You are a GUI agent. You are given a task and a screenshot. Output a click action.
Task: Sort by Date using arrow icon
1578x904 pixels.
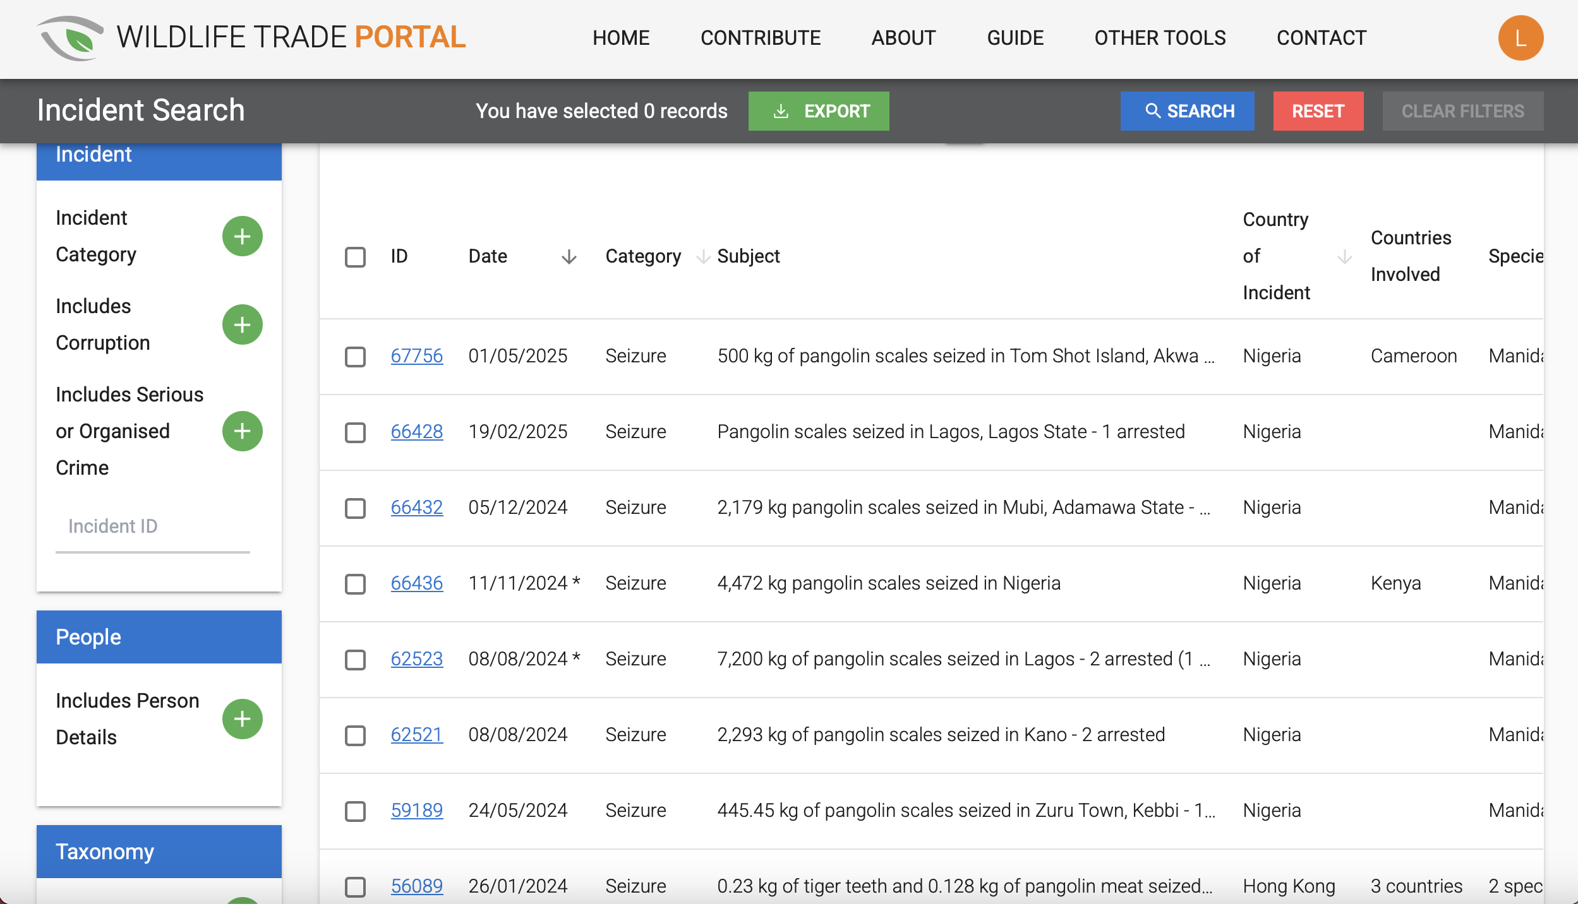click(x=569, y=257)
